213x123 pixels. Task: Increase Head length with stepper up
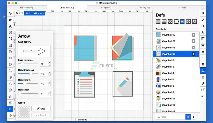coord(49,82)
